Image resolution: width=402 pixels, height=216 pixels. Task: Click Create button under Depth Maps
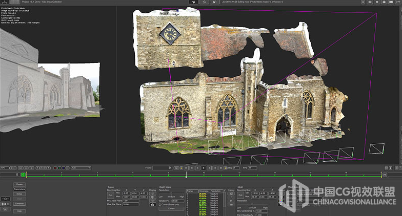pyautogui.click(x=171, y=209)
